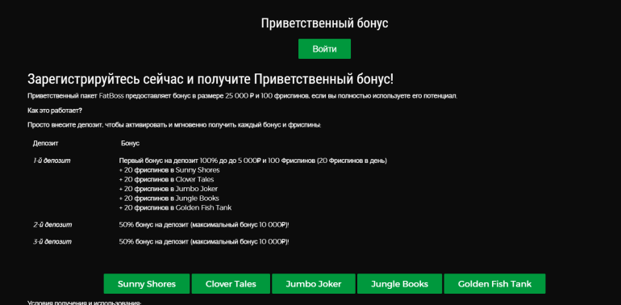Screen dimensions: 621x305
Task: Open the Sunny Shores game button
Action: [x=147, y=283]
